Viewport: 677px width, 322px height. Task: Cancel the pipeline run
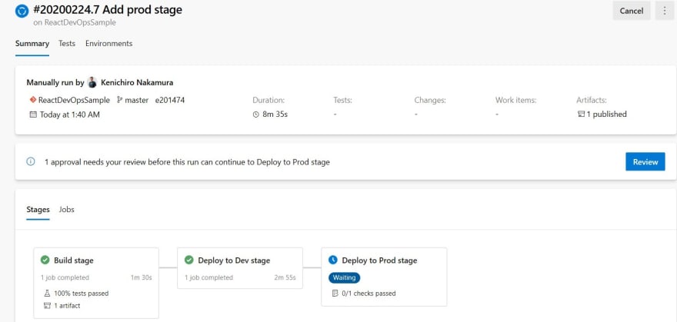coord(632,11)
